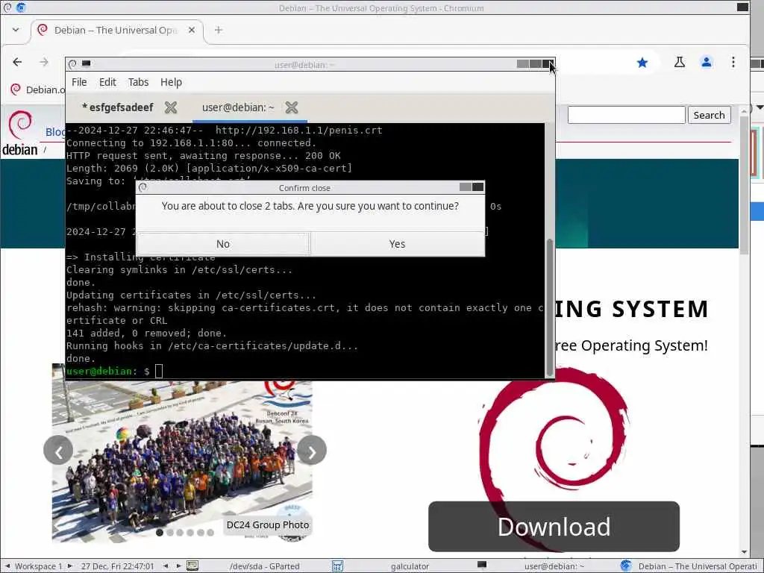The height and width of the screenshot is (573, 764).
Task: Open the Chromium profile avatar
Action: pyautogui.click(x=706, y=62)
